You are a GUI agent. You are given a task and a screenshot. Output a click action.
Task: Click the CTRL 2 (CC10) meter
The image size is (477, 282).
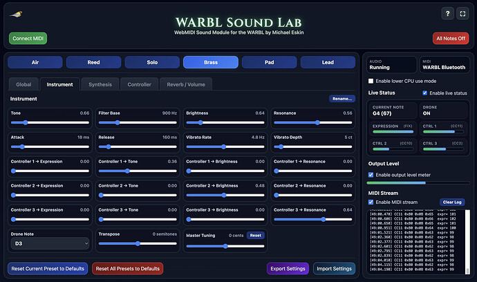(393, 146)
